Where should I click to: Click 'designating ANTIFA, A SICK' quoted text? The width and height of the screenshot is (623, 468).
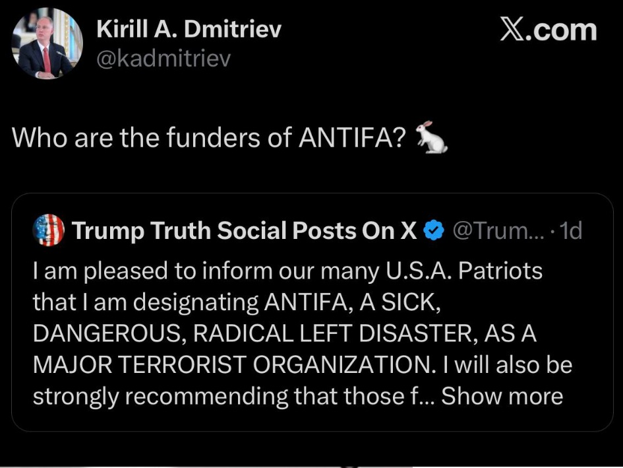point(316,302)
